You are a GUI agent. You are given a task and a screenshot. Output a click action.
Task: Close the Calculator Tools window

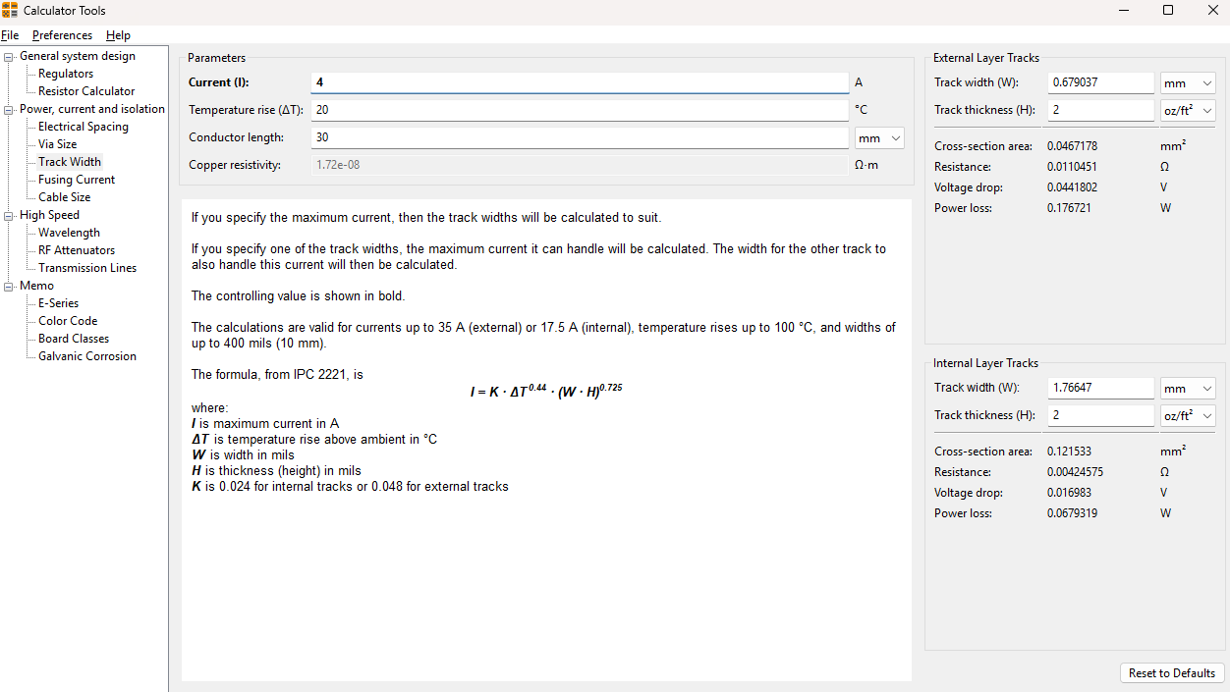click(x=1212, y=10)
